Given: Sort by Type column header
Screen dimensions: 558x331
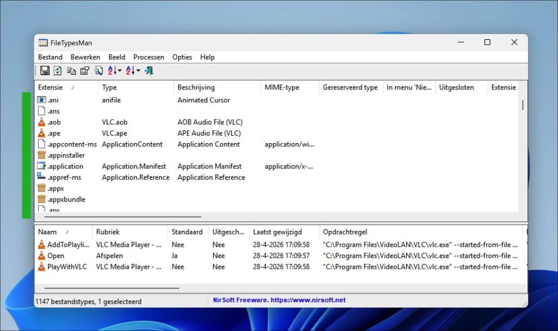Looking at the screenshot, I should [136, 88].
